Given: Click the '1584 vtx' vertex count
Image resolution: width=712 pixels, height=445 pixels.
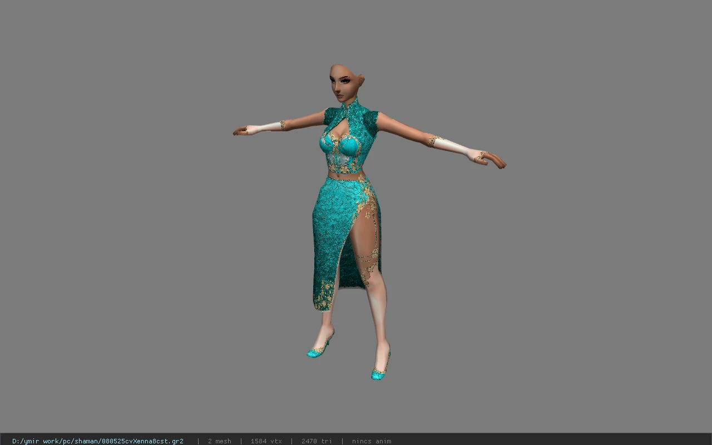Looking at the screenshot, I should pos(266,441).
